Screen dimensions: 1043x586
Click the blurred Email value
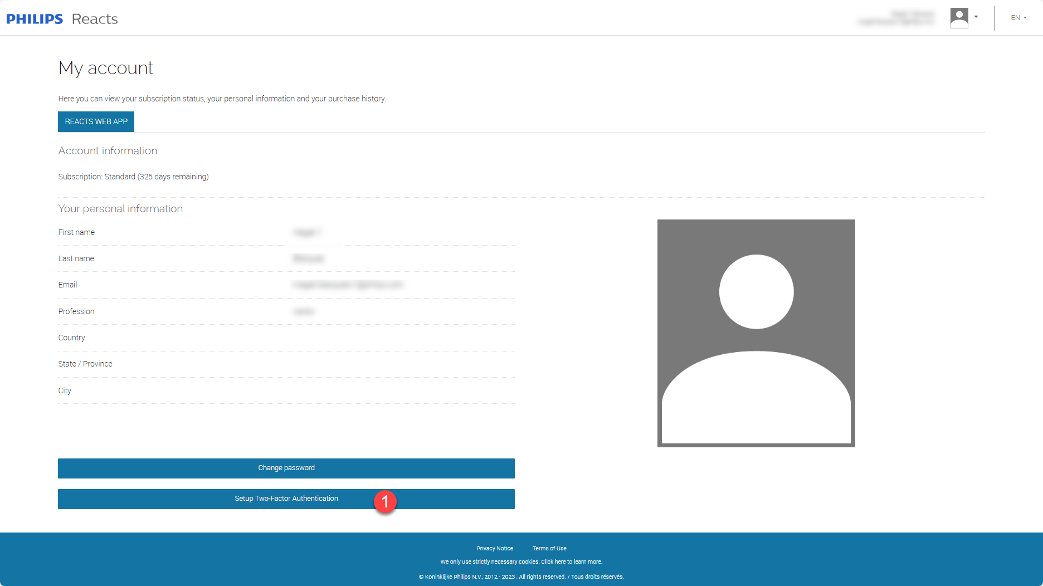point(348,285)
